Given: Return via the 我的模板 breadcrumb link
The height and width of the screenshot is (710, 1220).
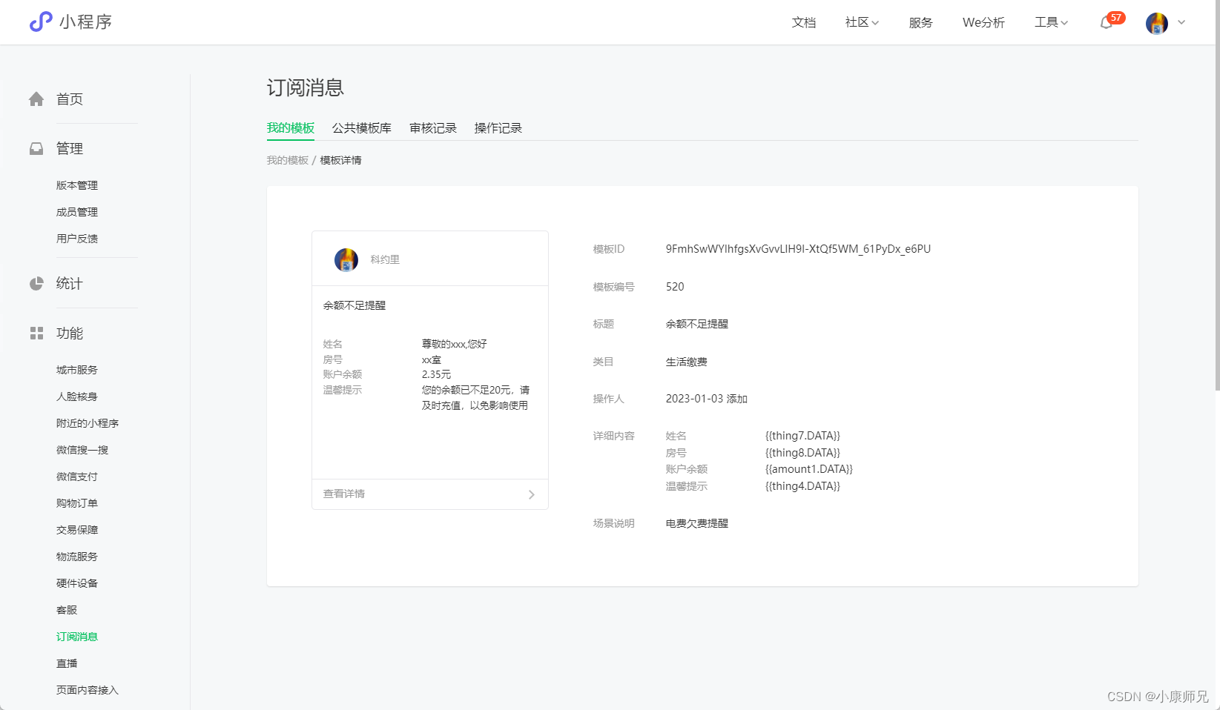Looking at the screenshot, I should pos(288,159).
